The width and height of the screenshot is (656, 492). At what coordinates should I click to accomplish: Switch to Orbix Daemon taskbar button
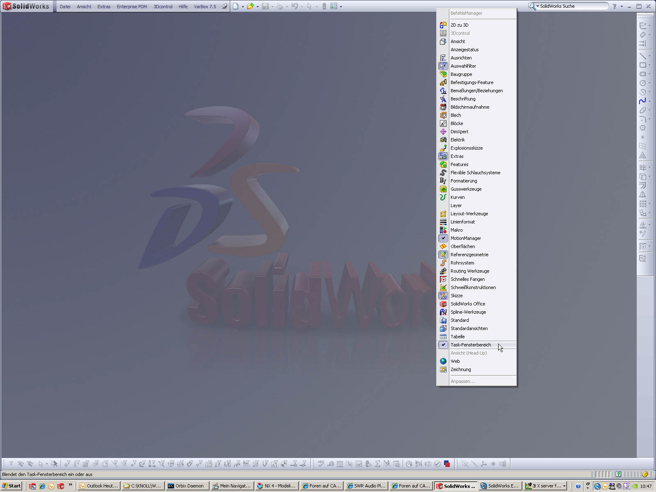pos(187,486)
